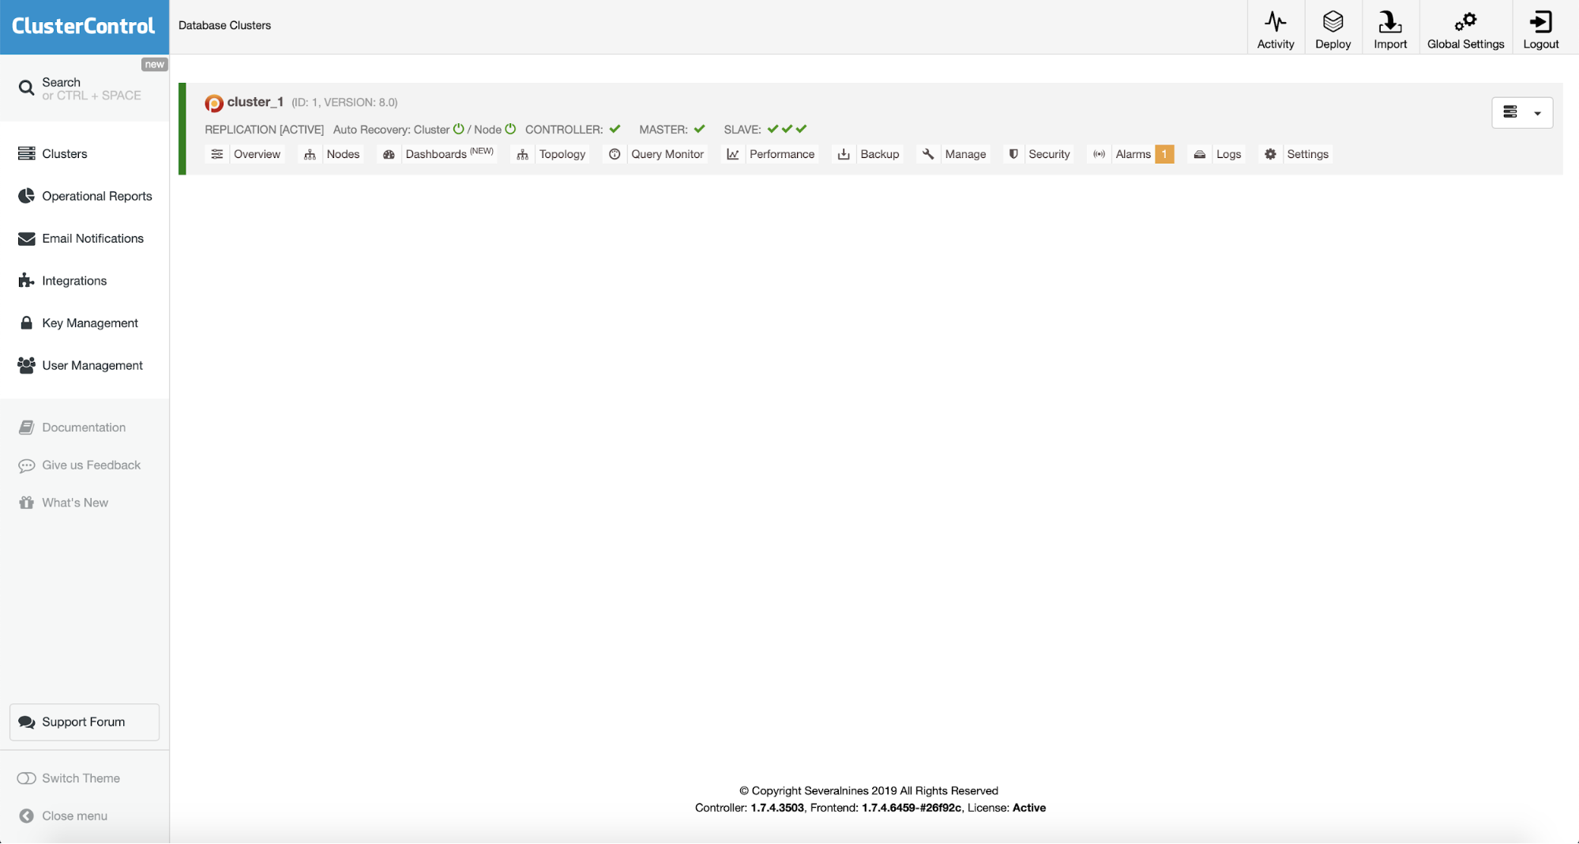Click the Dashboards gauge icon
This screenshot has height=844, width=1579.
[x=389, y=155]
